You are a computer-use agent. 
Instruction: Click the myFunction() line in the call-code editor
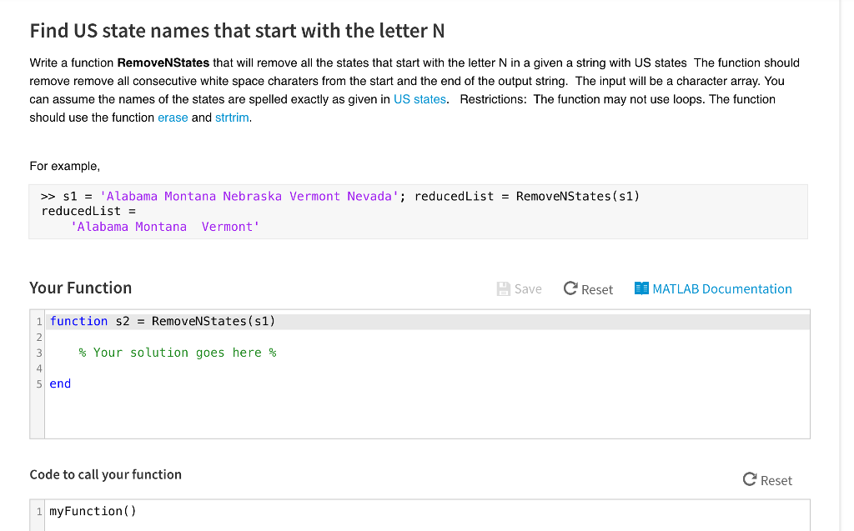coord(93,511)
